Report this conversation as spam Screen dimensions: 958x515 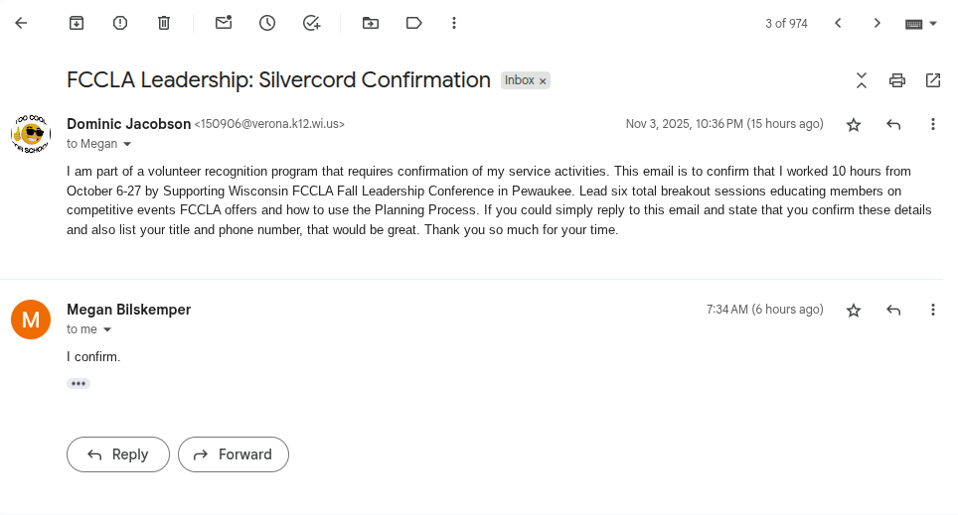click(120, 23)
